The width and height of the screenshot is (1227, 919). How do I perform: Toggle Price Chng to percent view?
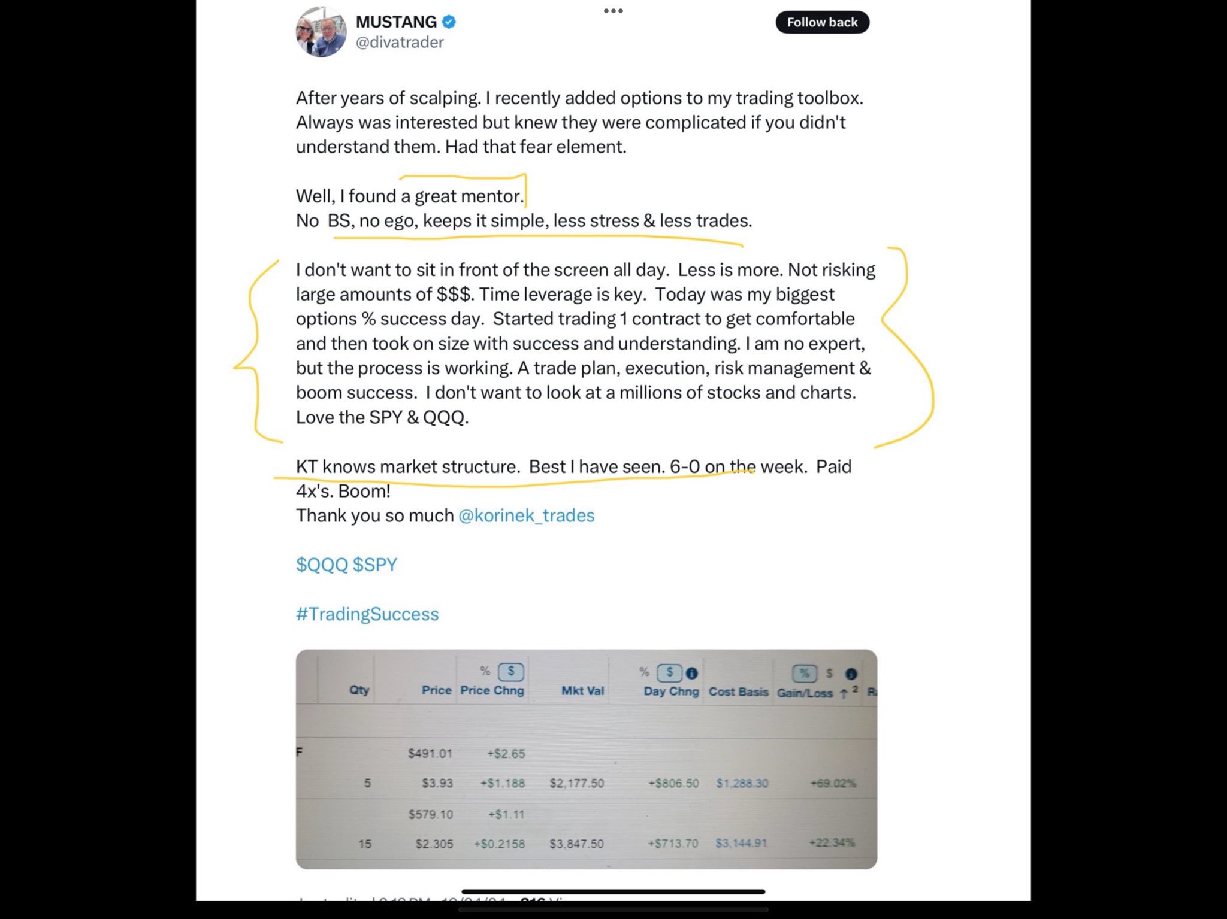[x=485, y=671]
